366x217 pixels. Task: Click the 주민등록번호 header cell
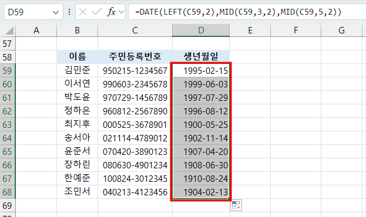tap(135, 57)
